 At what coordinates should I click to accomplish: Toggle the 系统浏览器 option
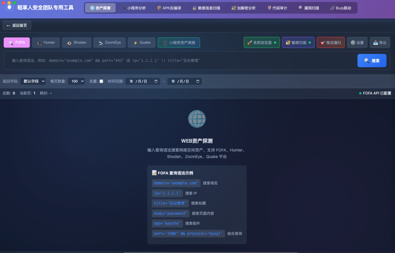[262, 42]
